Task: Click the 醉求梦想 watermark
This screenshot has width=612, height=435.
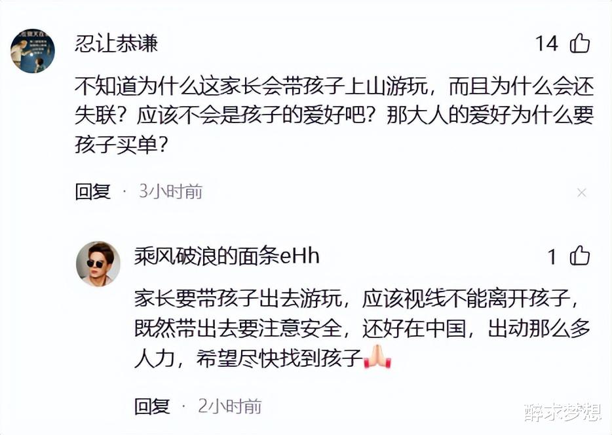Action: [562, 412]
